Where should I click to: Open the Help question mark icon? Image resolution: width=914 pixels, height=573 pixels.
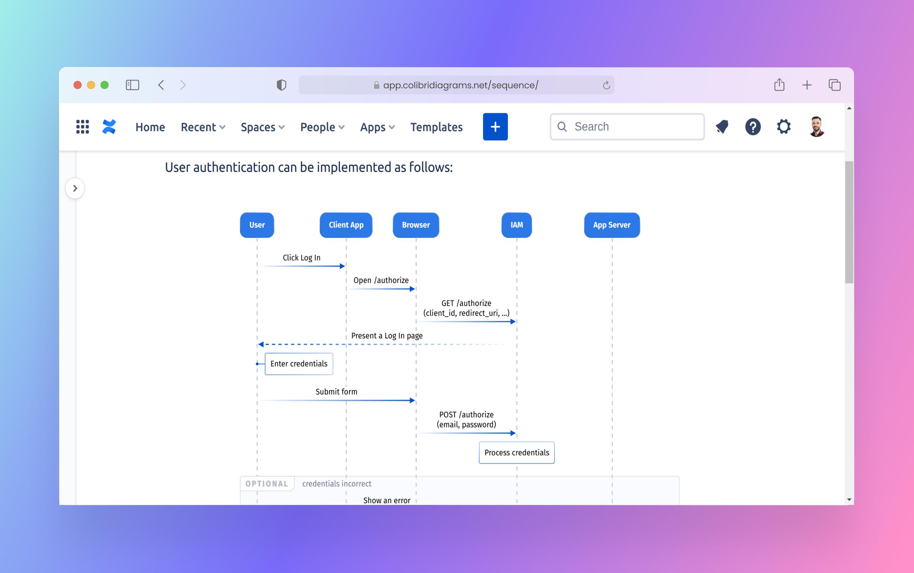[x=752, y=127]
